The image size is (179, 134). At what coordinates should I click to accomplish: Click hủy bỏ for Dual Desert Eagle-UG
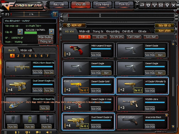49,90
